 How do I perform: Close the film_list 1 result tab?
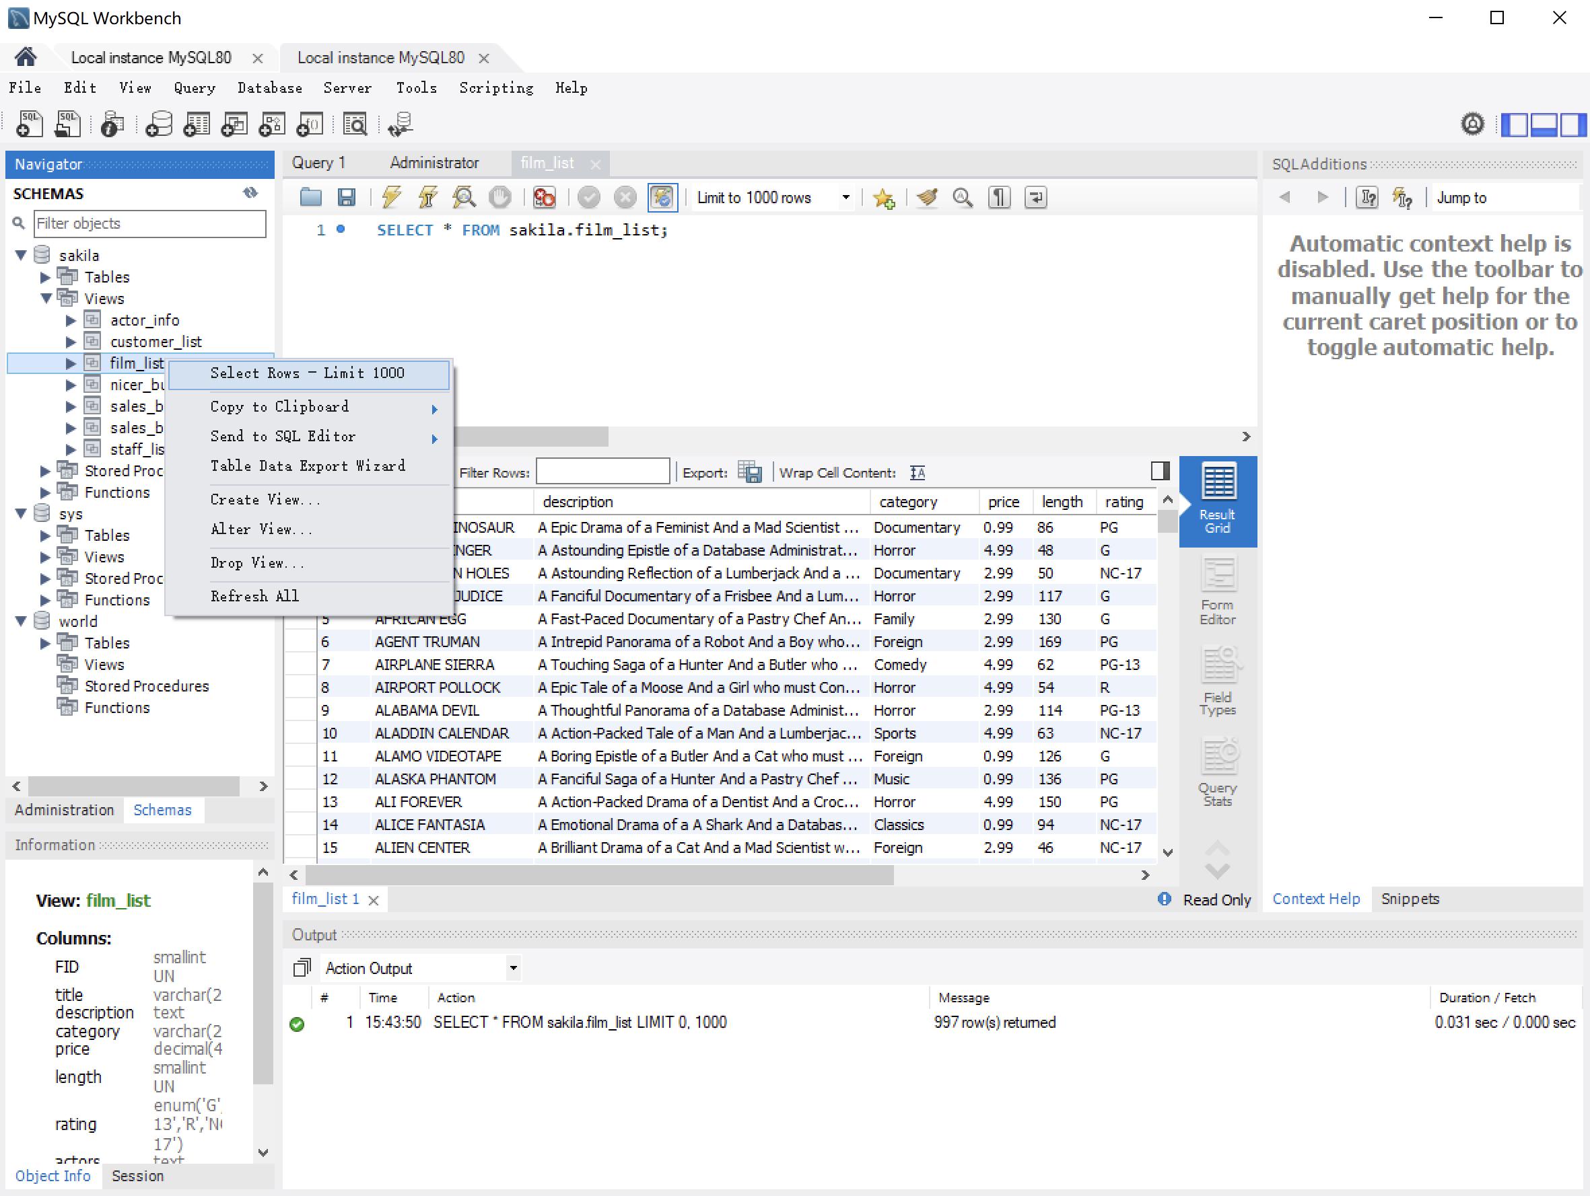pos(373,900)
